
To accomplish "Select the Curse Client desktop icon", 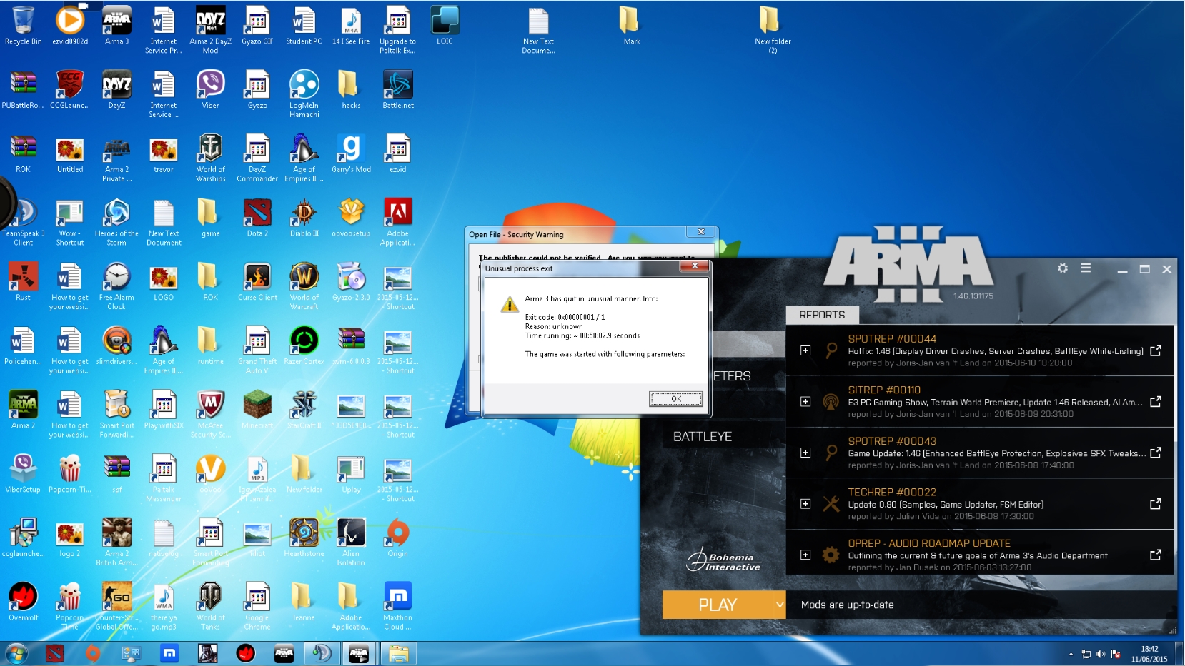I will coord(257,283).
